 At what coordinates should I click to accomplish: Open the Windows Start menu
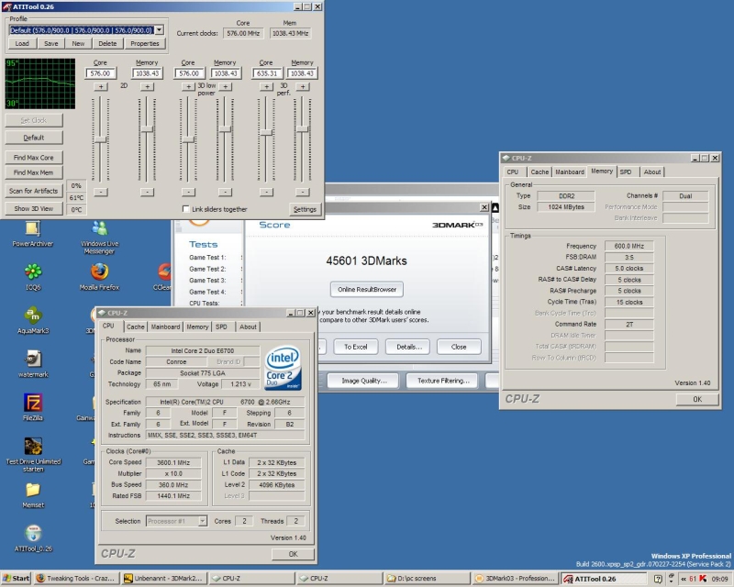point(16,579)
